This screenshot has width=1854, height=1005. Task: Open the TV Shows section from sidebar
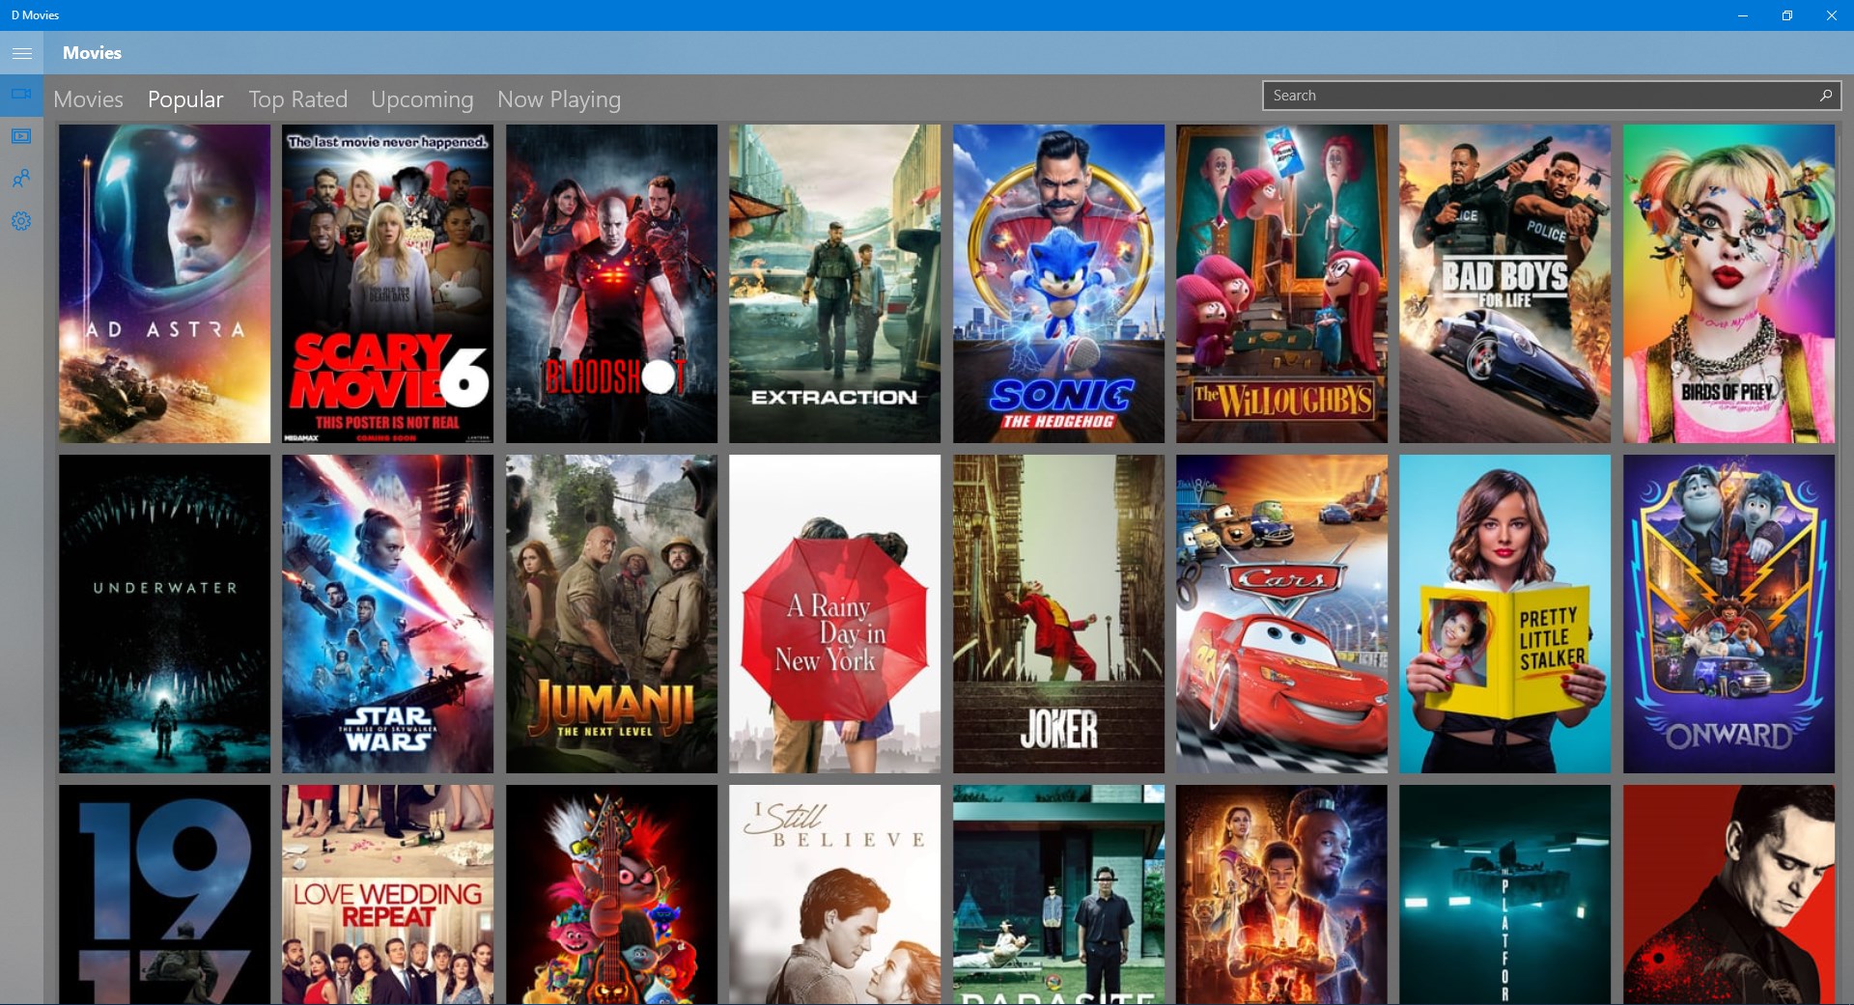21,136
